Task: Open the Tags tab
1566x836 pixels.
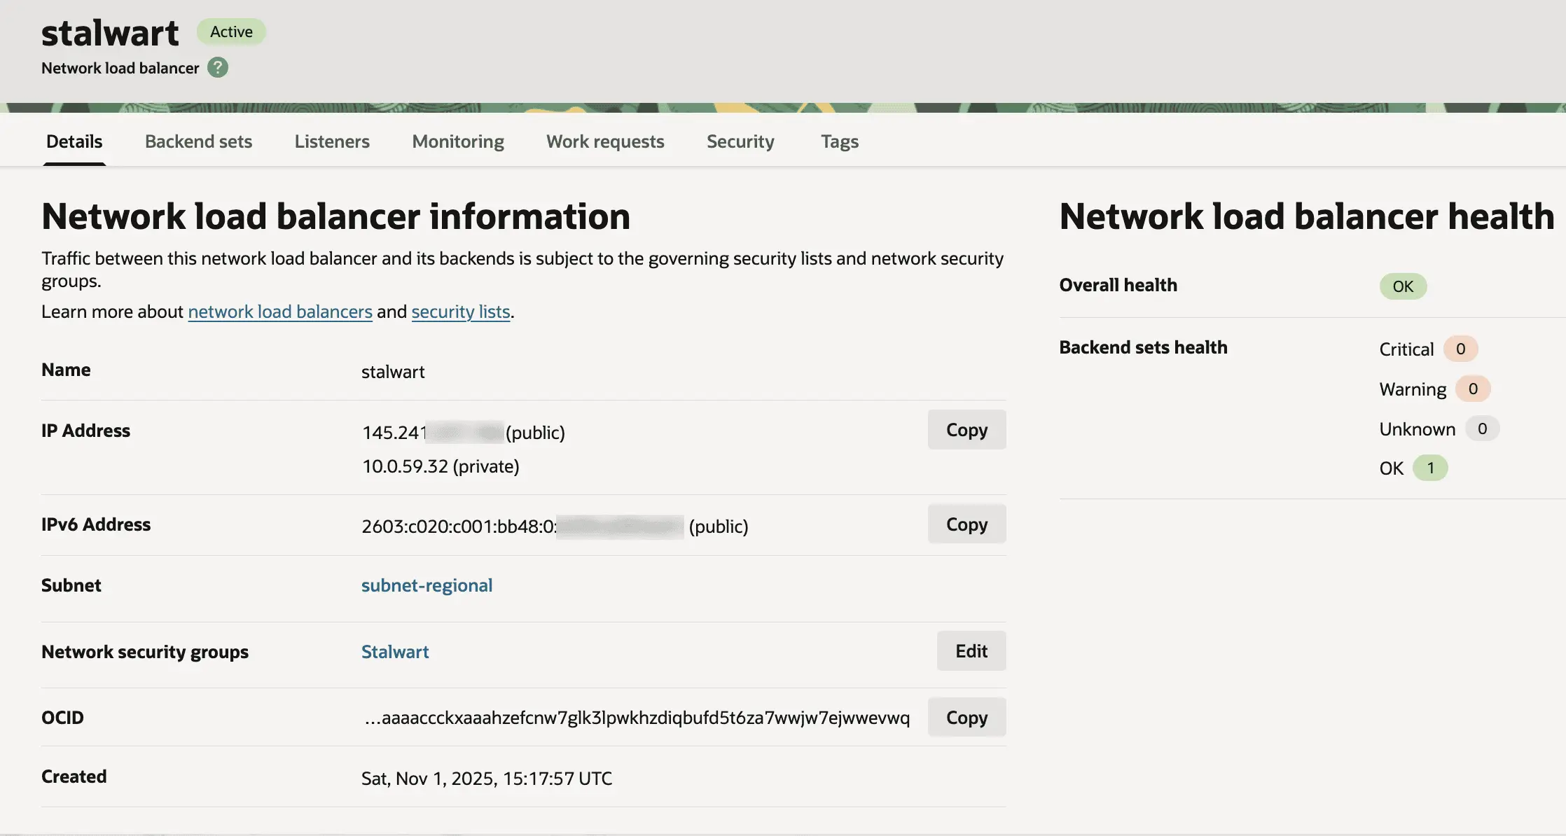Action: [840, 141]
